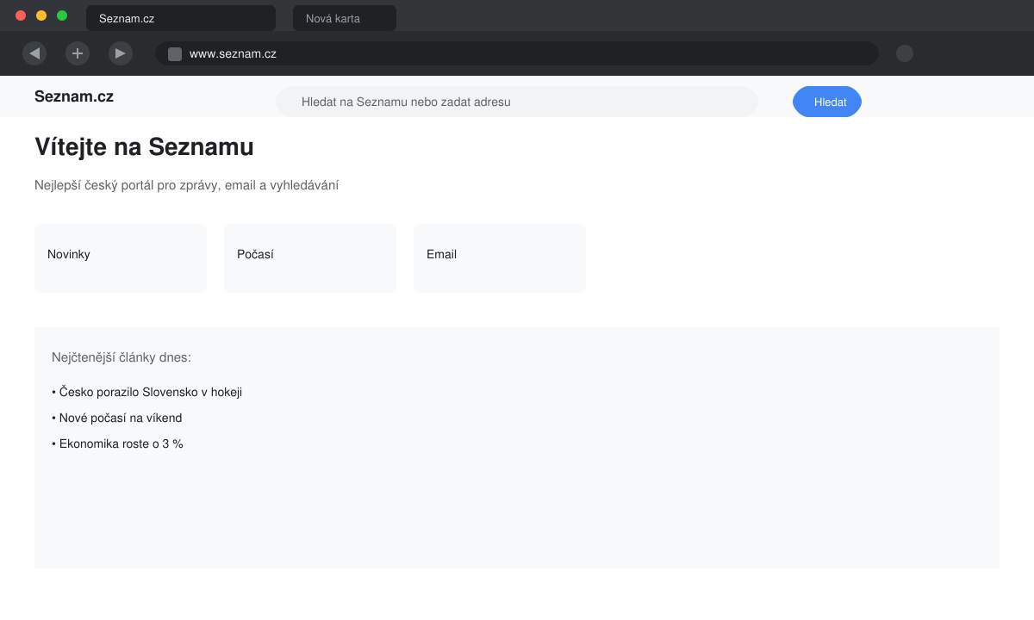Switch to the Seznam.cz tab
The image size is (1034, 620).
point(181,18)
